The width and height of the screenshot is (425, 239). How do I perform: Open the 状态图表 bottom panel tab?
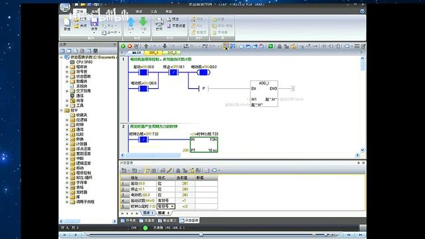pos(189,220)
